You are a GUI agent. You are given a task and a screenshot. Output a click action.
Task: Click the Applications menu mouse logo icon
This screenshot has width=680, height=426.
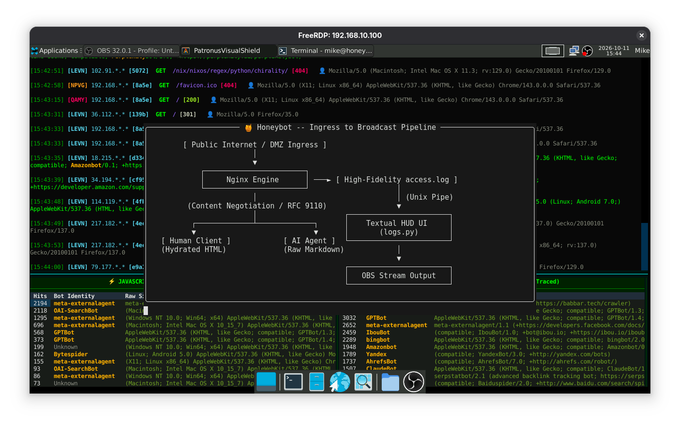pos(34,50)
